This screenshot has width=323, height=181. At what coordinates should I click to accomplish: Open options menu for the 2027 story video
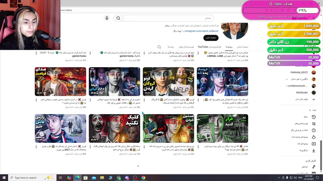coord(36,147)
